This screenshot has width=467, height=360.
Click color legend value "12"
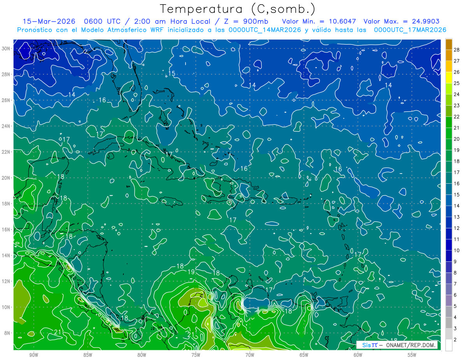457,228
